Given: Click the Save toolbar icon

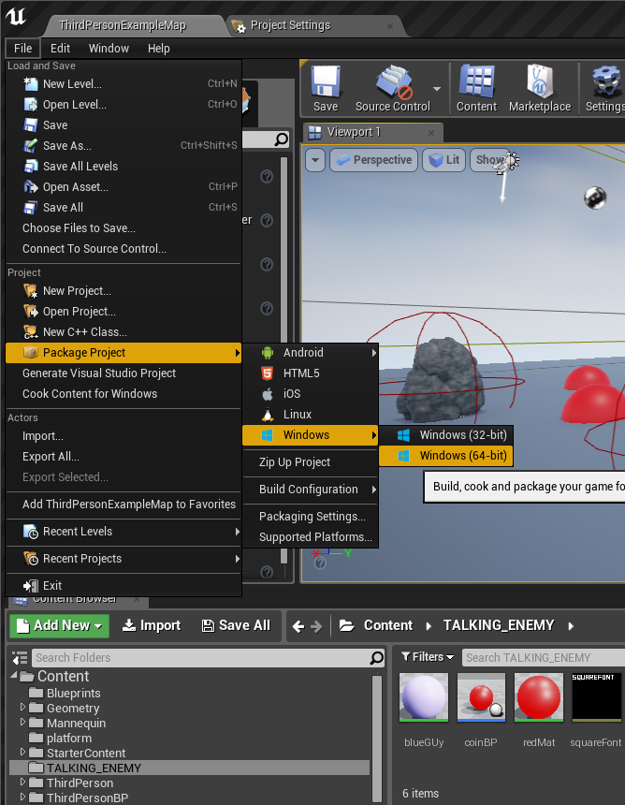Looking at the screenshot, I should [326, 90].
